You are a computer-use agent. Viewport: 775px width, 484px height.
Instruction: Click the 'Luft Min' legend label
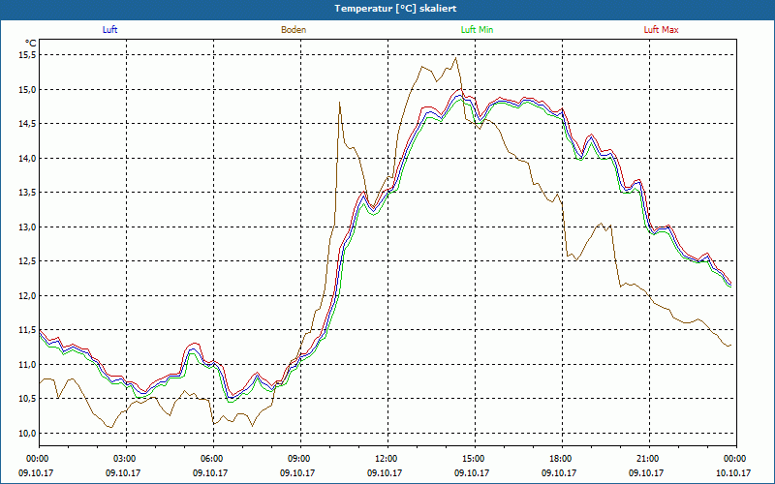[x=477, y=30]
